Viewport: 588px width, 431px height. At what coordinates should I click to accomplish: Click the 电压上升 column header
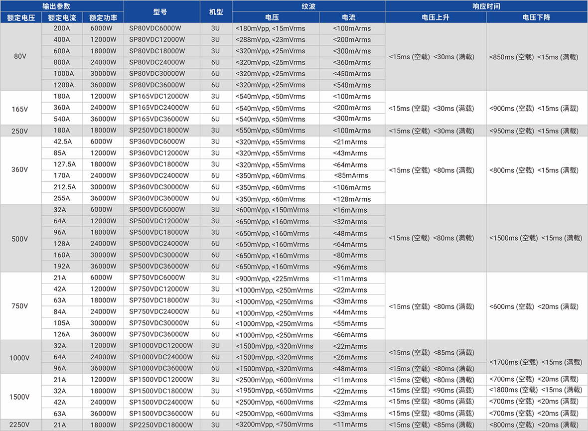[x=435, y=17]
